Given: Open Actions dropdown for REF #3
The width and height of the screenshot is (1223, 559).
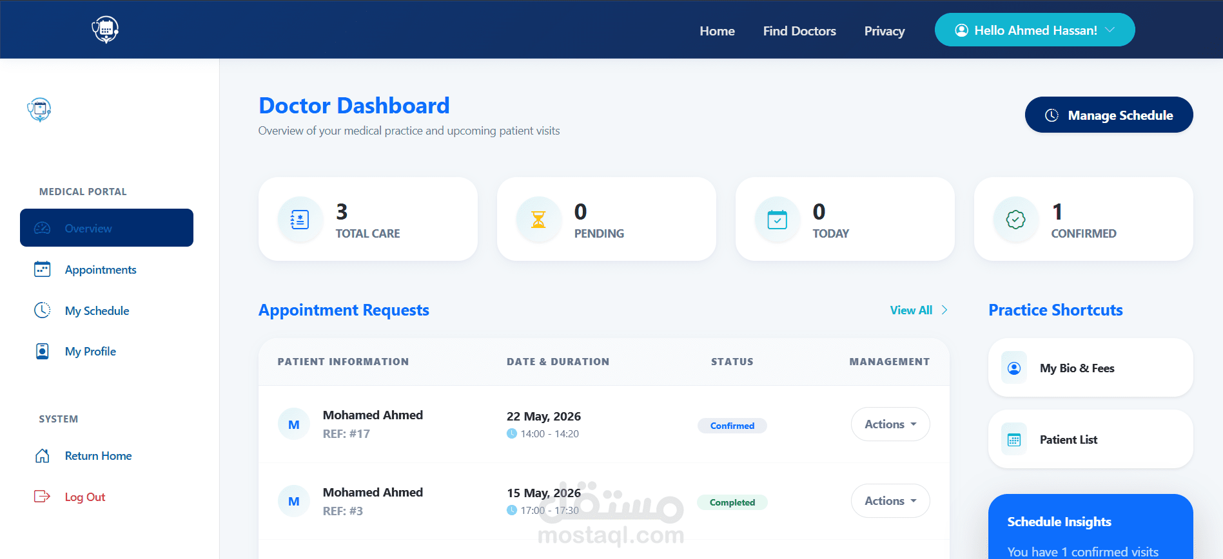Looking at the screenshot, I should 890,501.
